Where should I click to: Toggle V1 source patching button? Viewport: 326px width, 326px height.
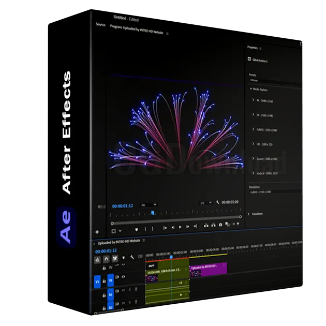coord(97,282)
